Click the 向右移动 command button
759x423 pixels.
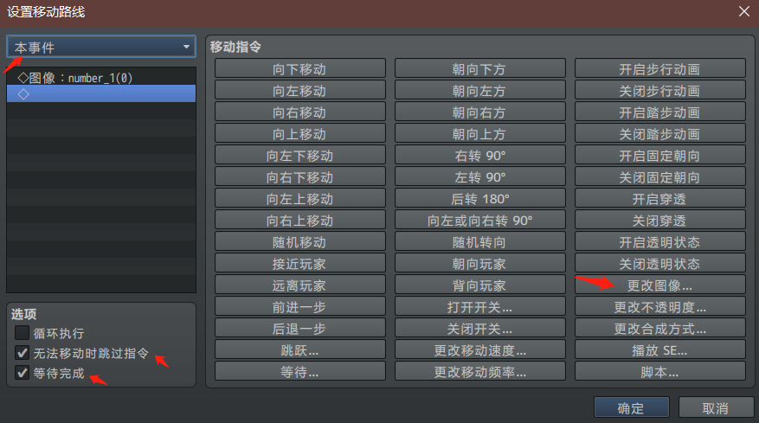click(x=300, y=112)
